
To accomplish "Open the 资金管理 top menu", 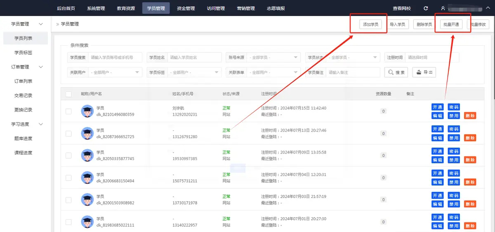I will (x=186, y=8).
